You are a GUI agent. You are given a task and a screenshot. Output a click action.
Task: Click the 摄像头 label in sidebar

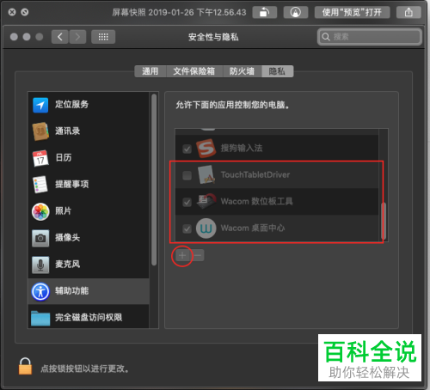click(68, 237)
